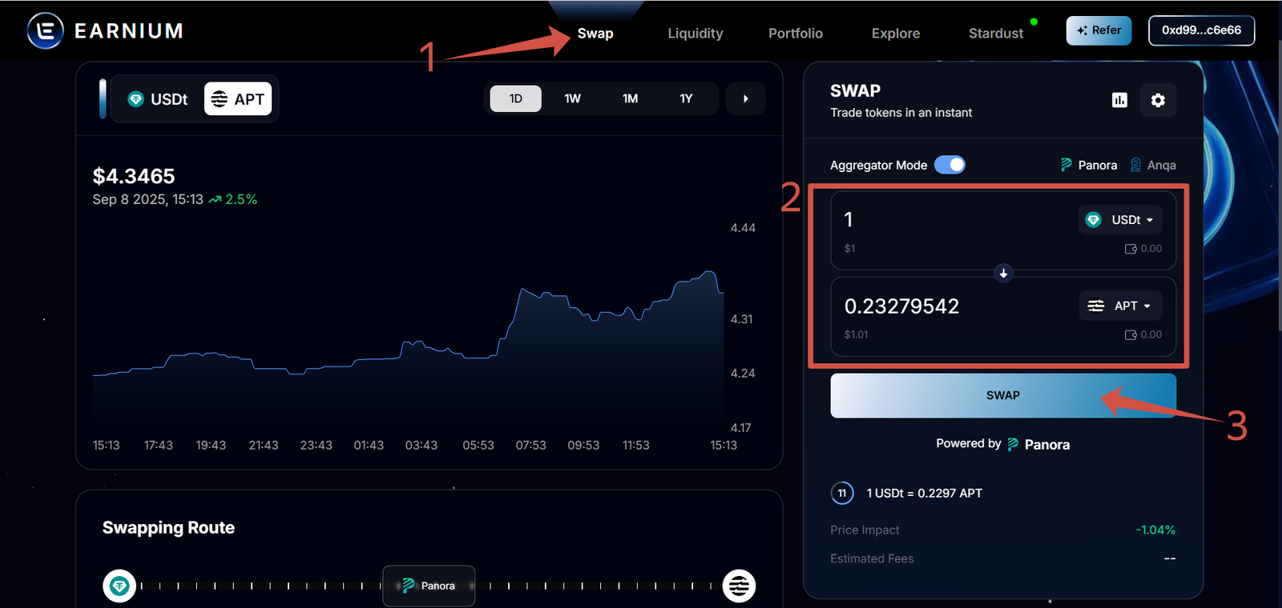Click the 11-second refresh timer icon

pyautogui.click(x=842, y=493)
